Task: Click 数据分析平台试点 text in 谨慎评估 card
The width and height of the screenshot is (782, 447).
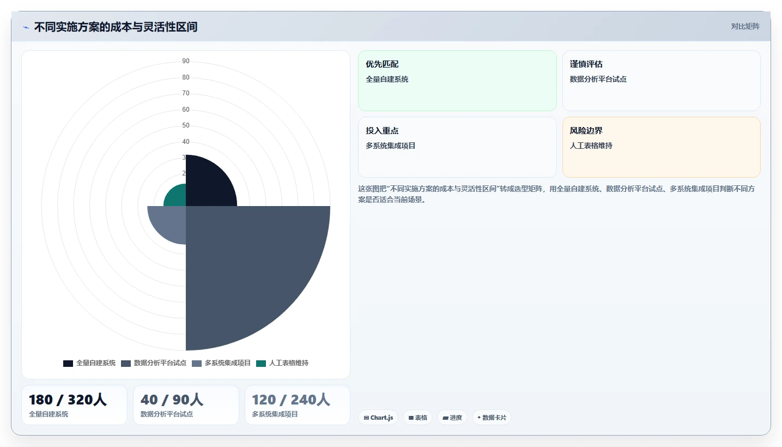Action: tap(598, 79)
